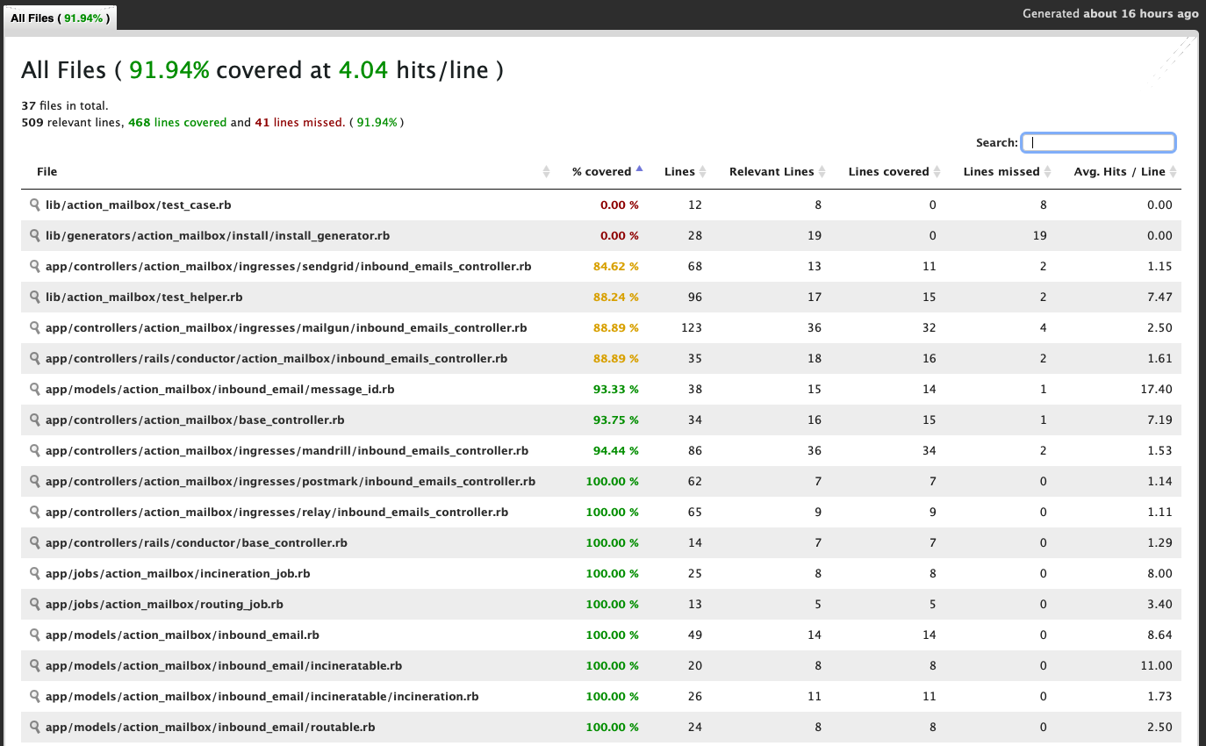The height and width of the screenshot is (746, 1206).
Task: Open install_generator.rb file link
Action: [x=218, y=235]
